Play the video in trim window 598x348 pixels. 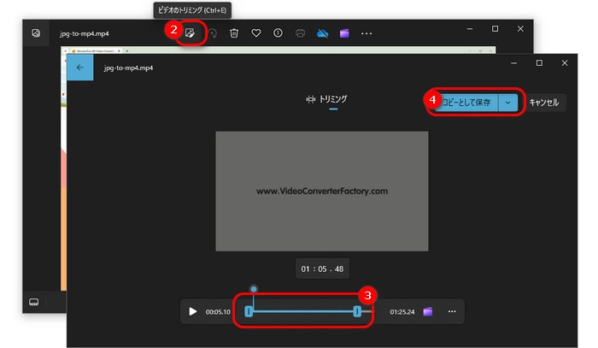coord(193,311)
